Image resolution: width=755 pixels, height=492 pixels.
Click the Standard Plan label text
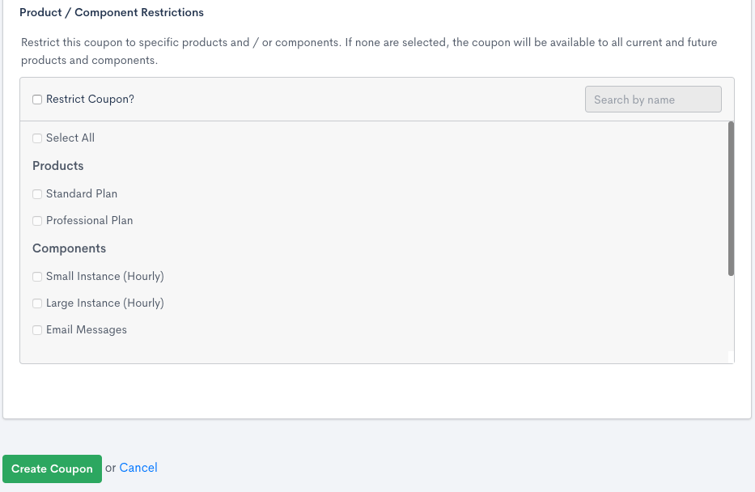82,193
